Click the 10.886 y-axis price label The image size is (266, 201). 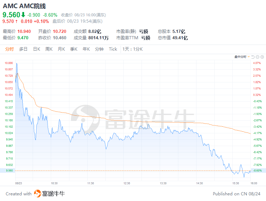point(9,63)
